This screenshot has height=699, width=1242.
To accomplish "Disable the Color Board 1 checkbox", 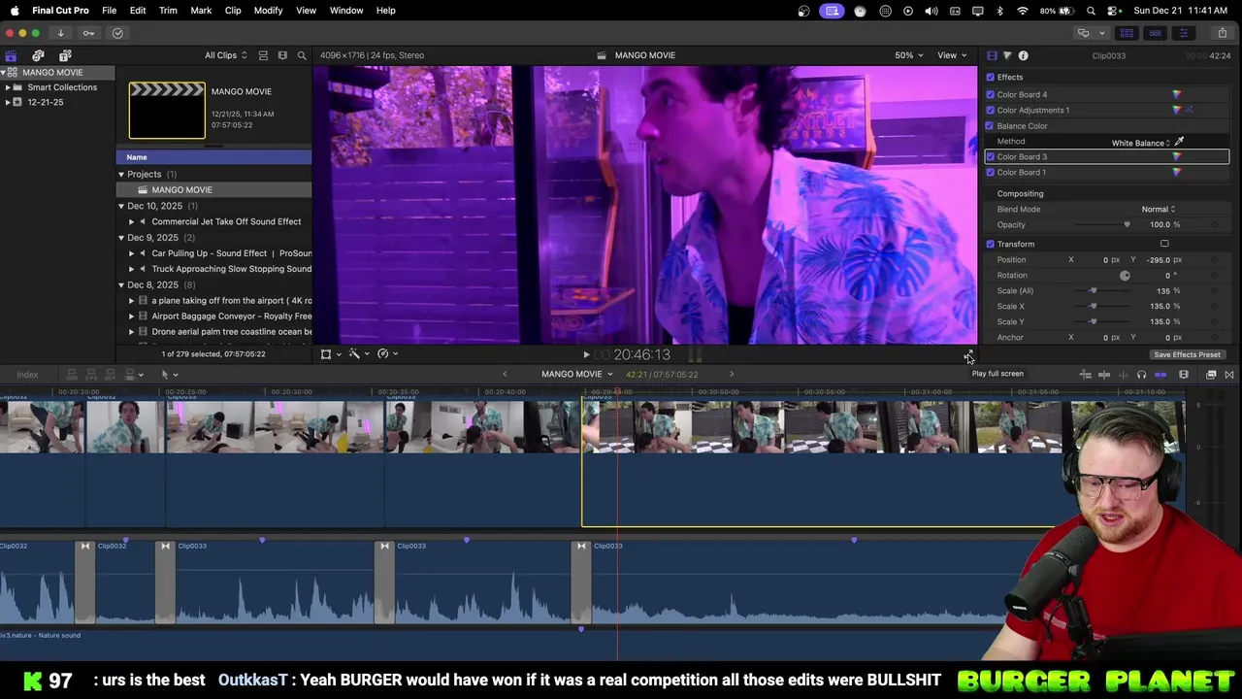I will [x=991, y=172].
